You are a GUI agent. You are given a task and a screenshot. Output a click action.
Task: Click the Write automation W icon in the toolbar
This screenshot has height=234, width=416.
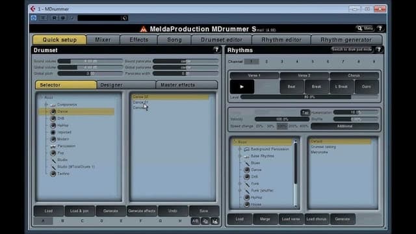(x=63, y=18)
